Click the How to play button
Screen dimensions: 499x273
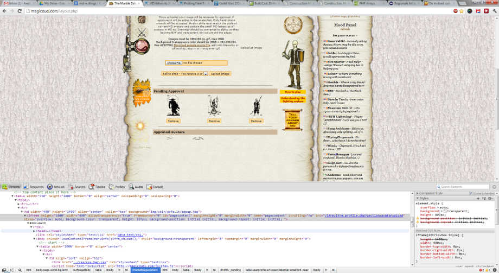tap(292, 92)
